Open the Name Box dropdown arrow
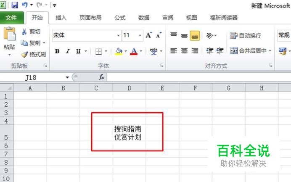Viewport: 291px width, 182px height. 67,77
